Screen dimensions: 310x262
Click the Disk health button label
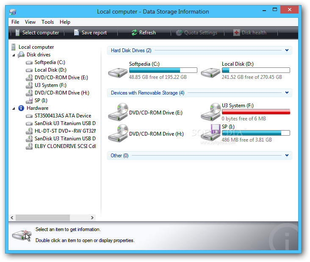[254, 33]
